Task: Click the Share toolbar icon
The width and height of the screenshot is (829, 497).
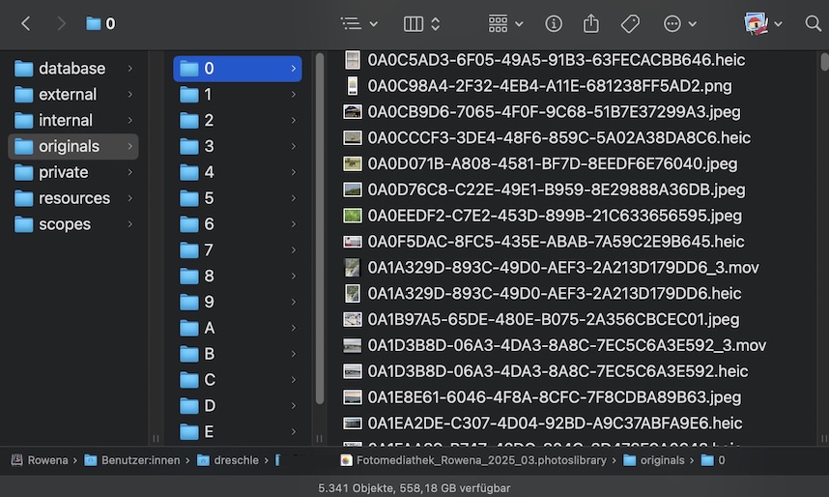Action: (x=591, y=23)
